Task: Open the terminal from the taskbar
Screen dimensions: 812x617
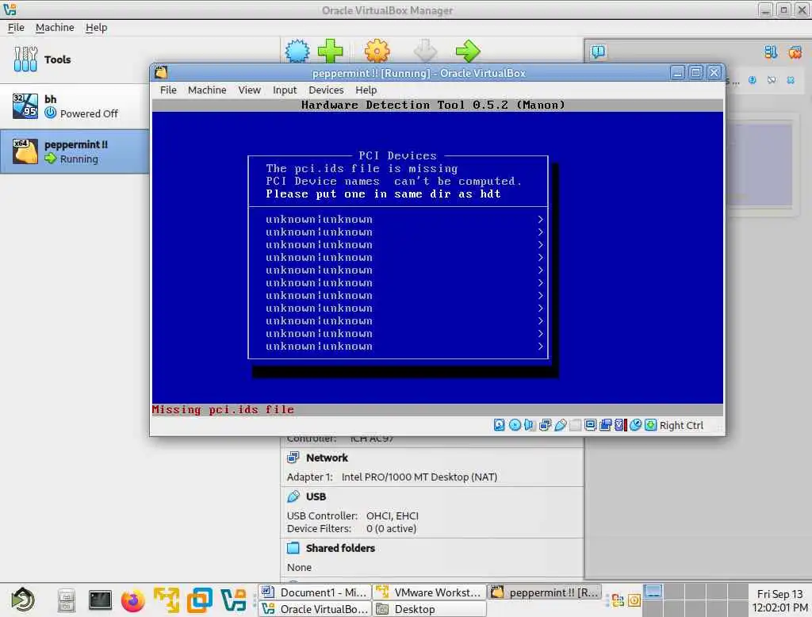Action: (99, 600)
